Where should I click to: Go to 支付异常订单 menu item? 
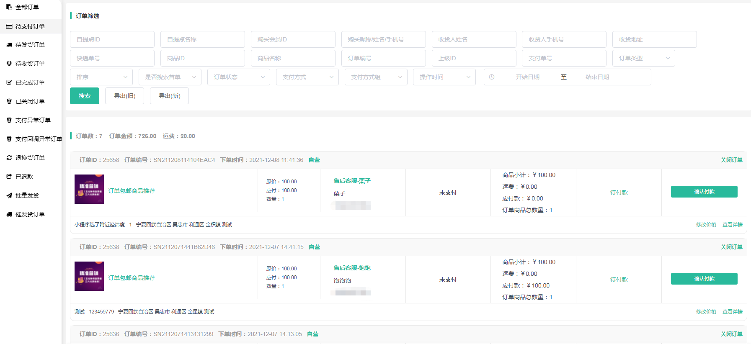coord(33,120)
